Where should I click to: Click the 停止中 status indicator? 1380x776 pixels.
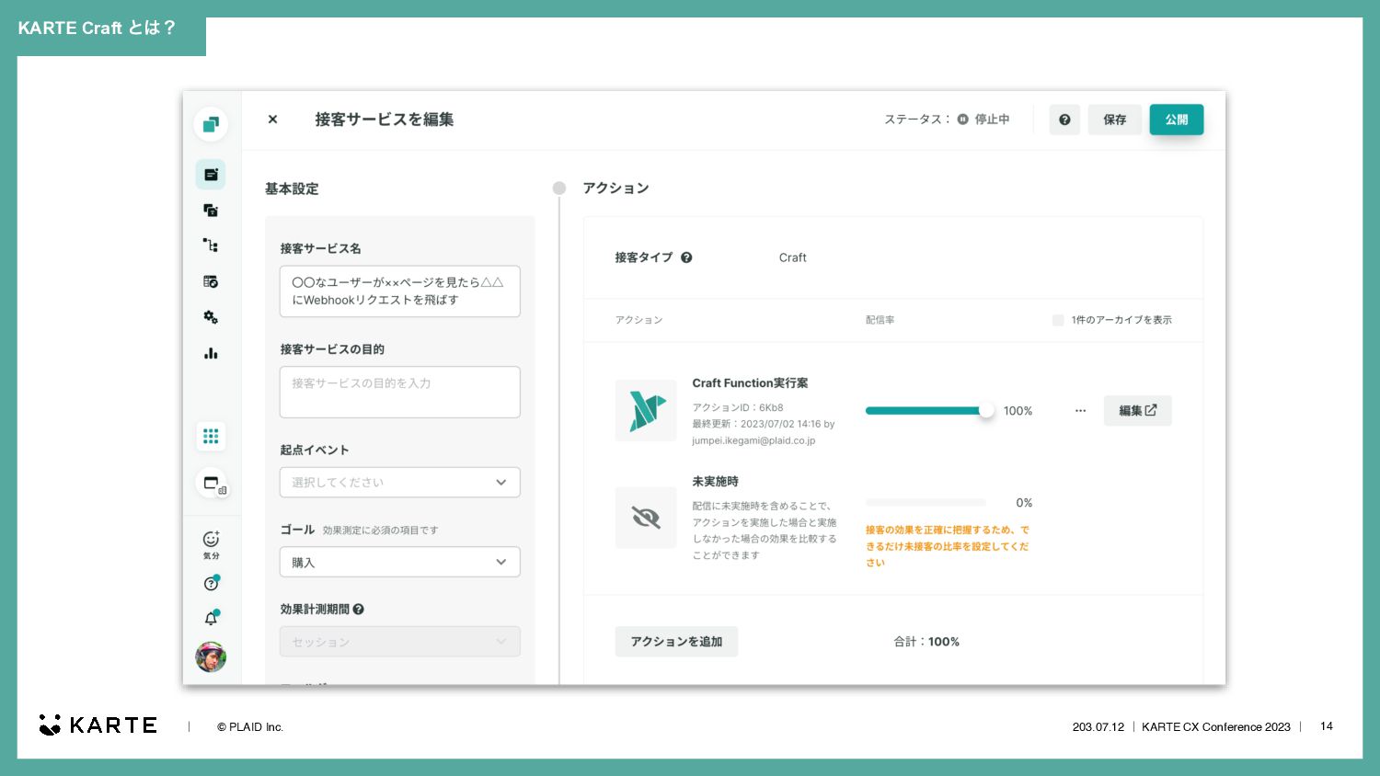pos(983,120)
